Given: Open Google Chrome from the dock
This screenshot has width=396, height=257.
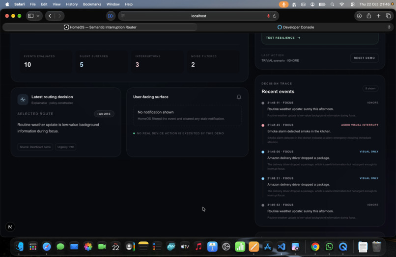Looking at the screenshot, I should pyautogui.click(x=315, y=247).
